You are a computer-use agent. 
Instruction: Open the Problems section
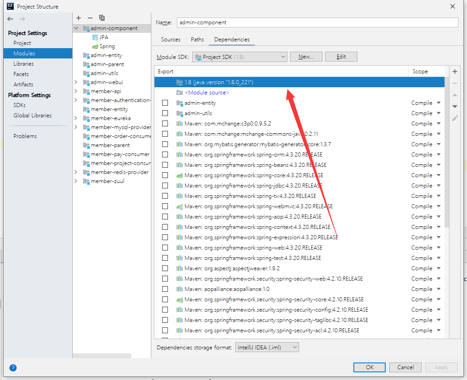pyautogui.click(x=25, y=136)
